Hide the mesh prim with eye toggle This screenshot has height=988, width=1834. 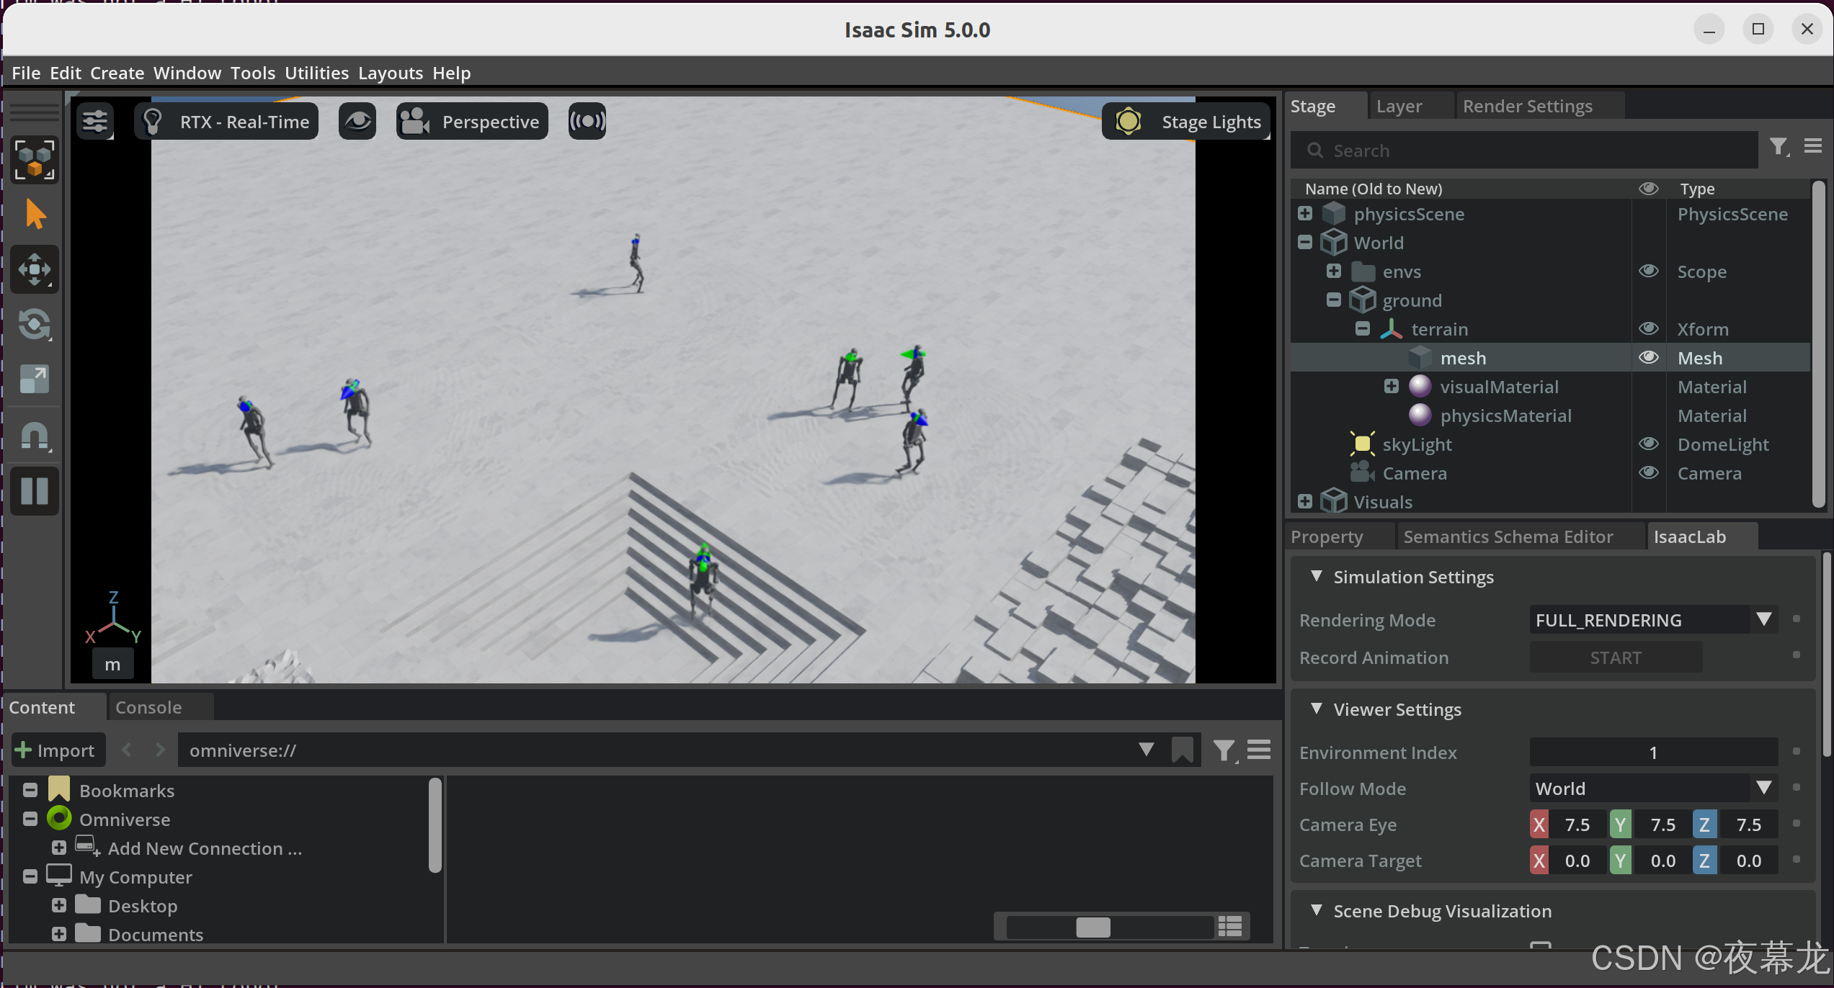[1648, 358]
